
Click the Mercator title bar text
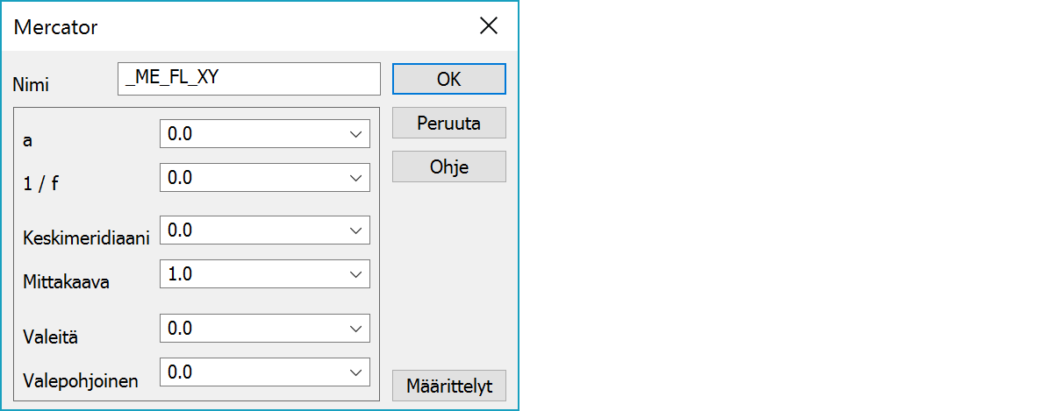(x=56, y=27)
